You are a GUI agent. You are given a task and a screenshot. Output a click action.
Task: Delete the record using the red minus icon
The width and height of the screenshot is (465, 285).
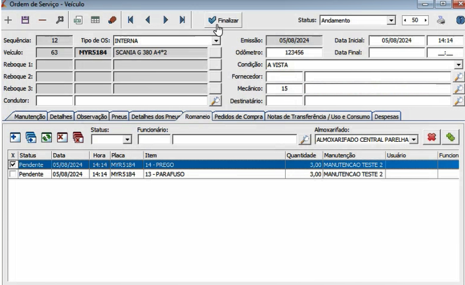click(x=43, y=20)
